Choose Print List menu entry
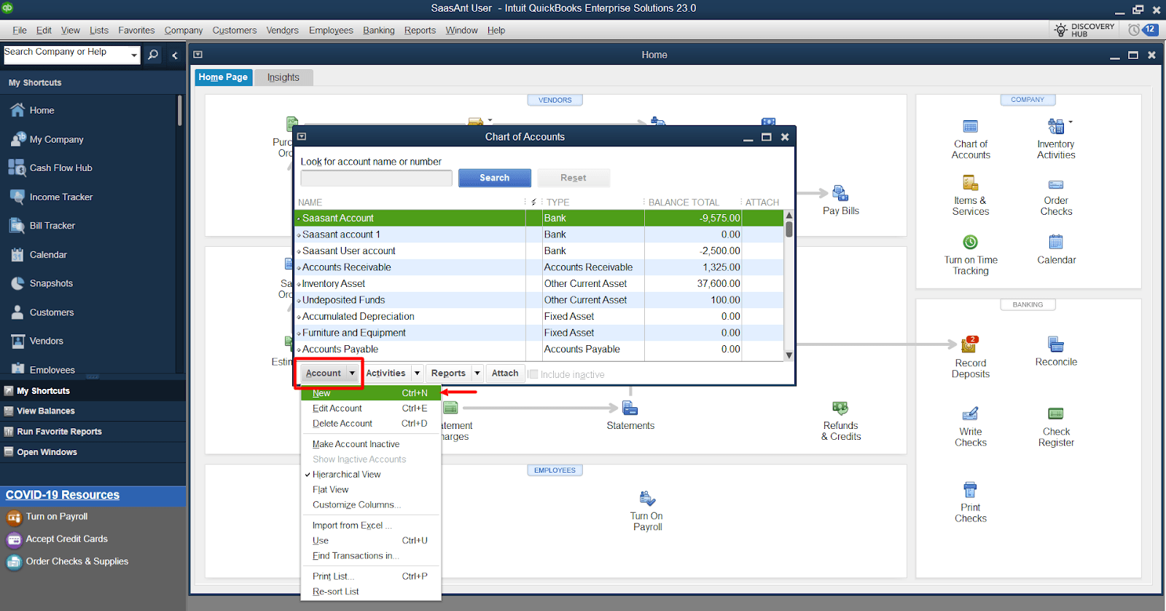The width and height of the screenshot is (1166, 611). [371, 576]
